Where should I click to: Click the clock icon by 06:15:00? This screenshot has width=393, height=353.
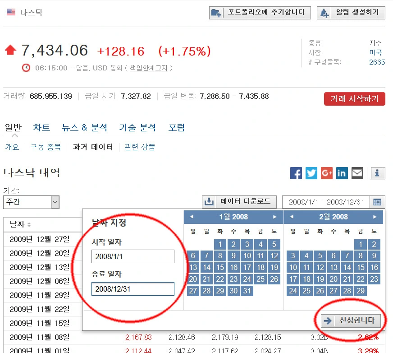(x=26, y=68)
